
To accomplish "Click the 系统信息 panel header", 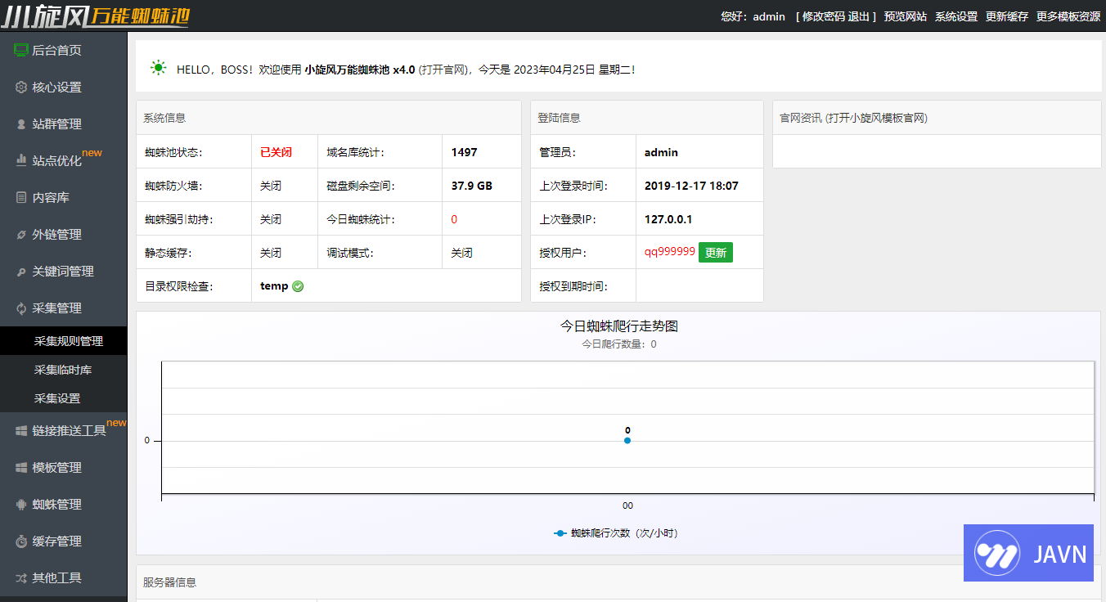I will pos(329,118).
